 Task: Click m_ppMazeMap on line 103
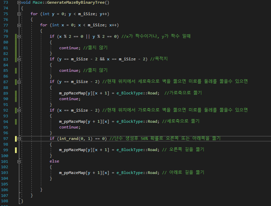pos(72,173)
